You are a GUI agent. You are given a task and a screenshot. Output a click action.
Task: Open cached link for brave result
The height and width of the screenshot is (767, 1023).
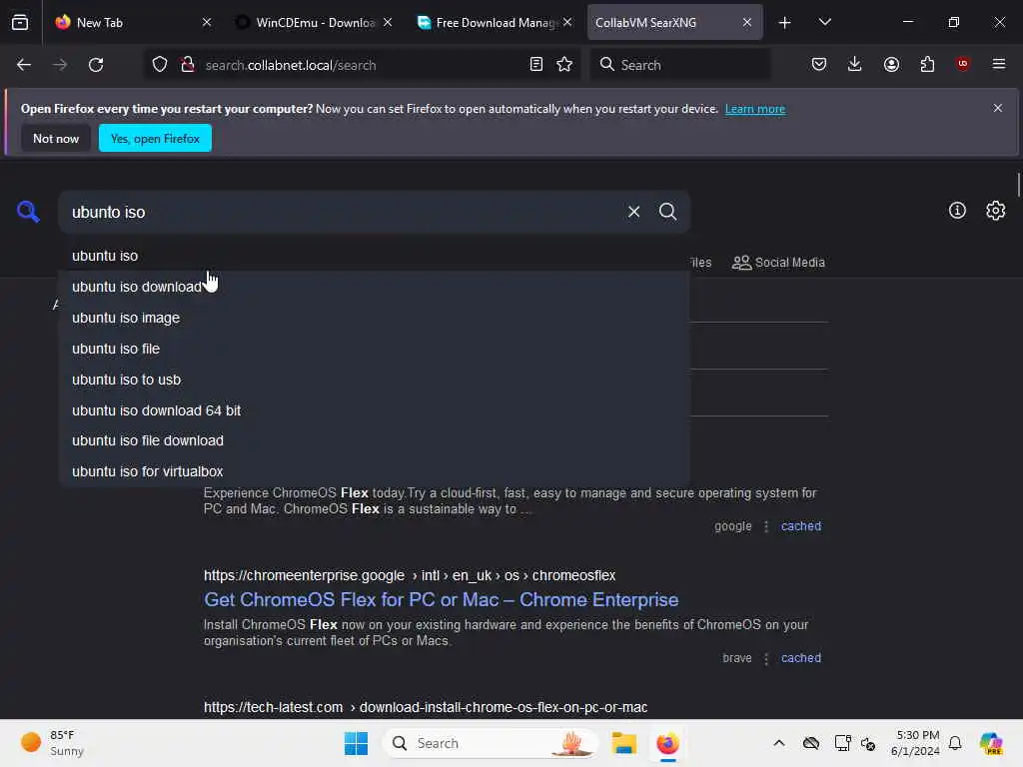click(x=801, y=658)
